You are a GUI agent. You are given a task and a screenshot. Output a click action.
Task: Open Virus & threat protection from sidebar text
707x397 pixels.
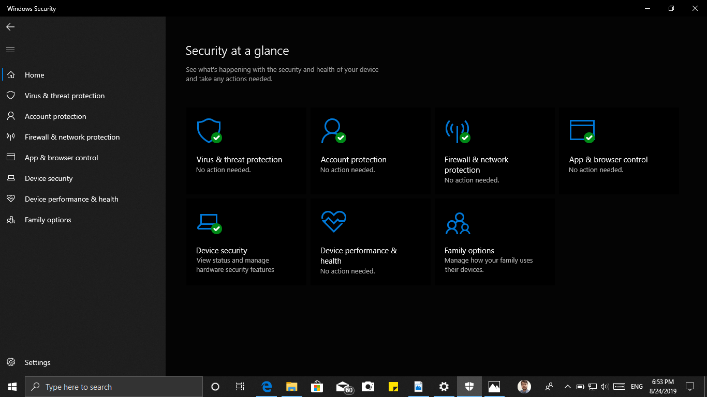tap(65, 96)
